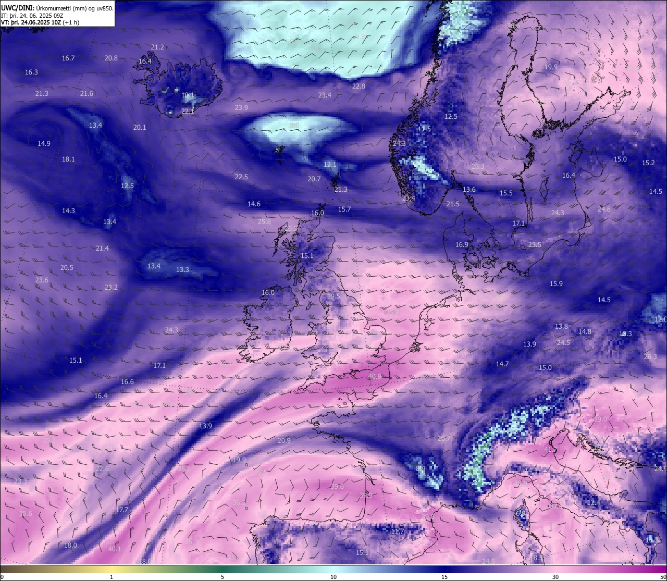Click the 25.5 value in the Baltic
Viewport: 667px width, 581px height.
(535, 244)
